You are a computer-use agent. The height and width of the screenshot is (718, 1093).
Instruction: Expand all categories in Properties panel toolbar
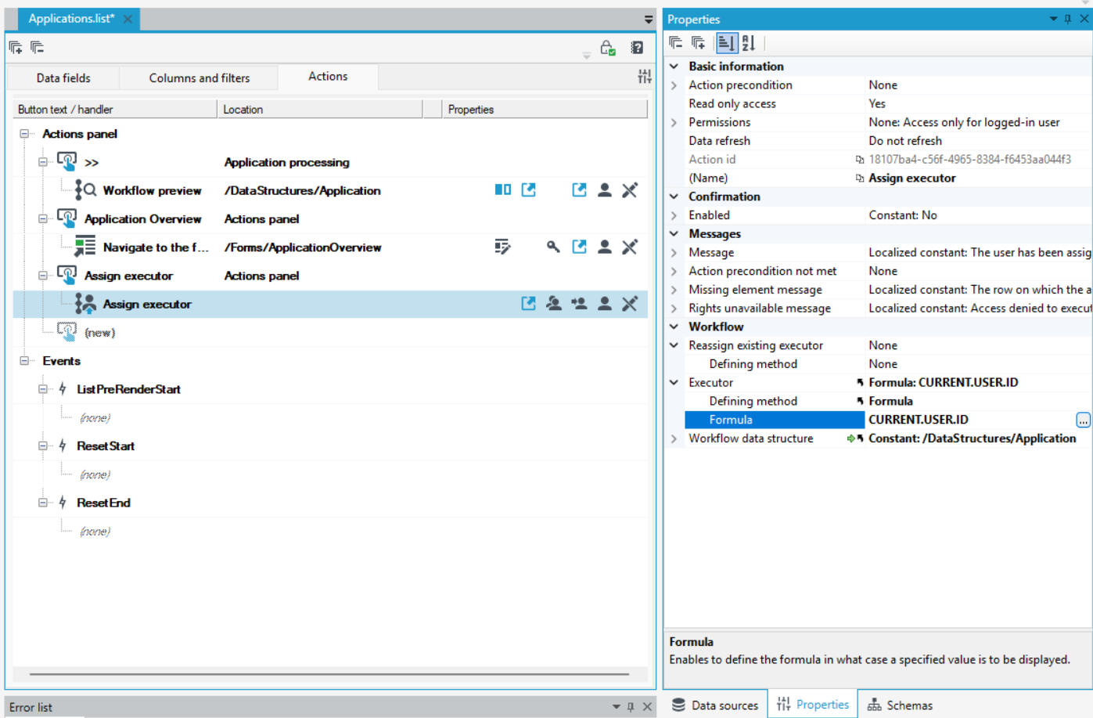[x=699, y=43]
